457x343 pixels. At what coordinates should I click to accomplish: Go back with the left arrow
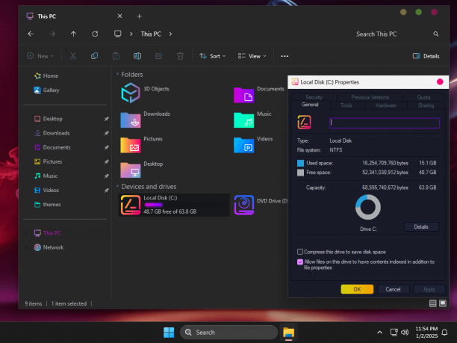tap(31, 34)
